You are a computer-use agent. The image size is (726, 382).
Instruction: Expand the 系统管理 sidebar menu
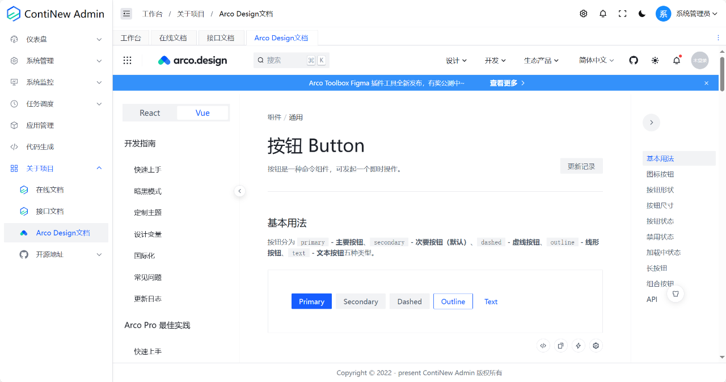tap(56, 61)
